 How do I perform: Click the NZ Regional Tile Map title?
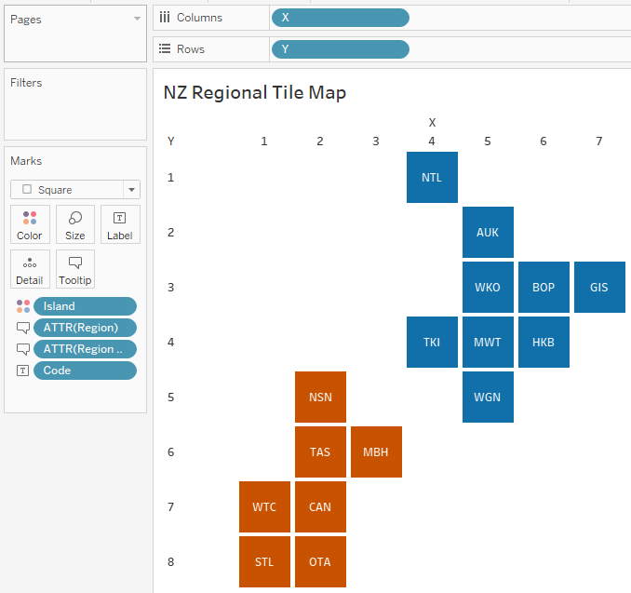(x=255, y=92)
